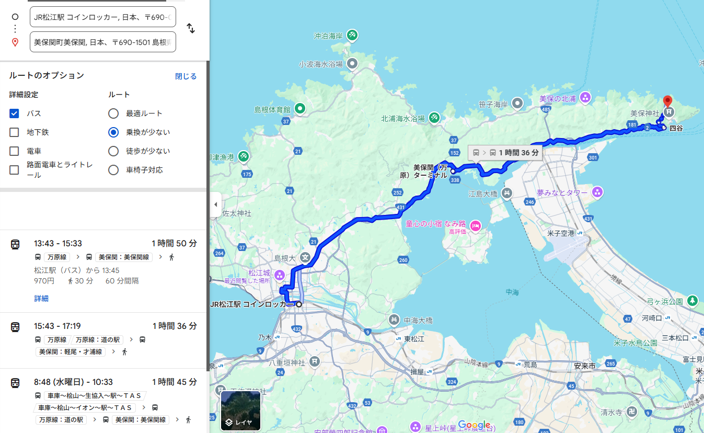Image resolution: width=704 pixels, height=433 pixels.
Task: Check the 路面電車とライトレール checkbox
Action: (x=15, y=170)
